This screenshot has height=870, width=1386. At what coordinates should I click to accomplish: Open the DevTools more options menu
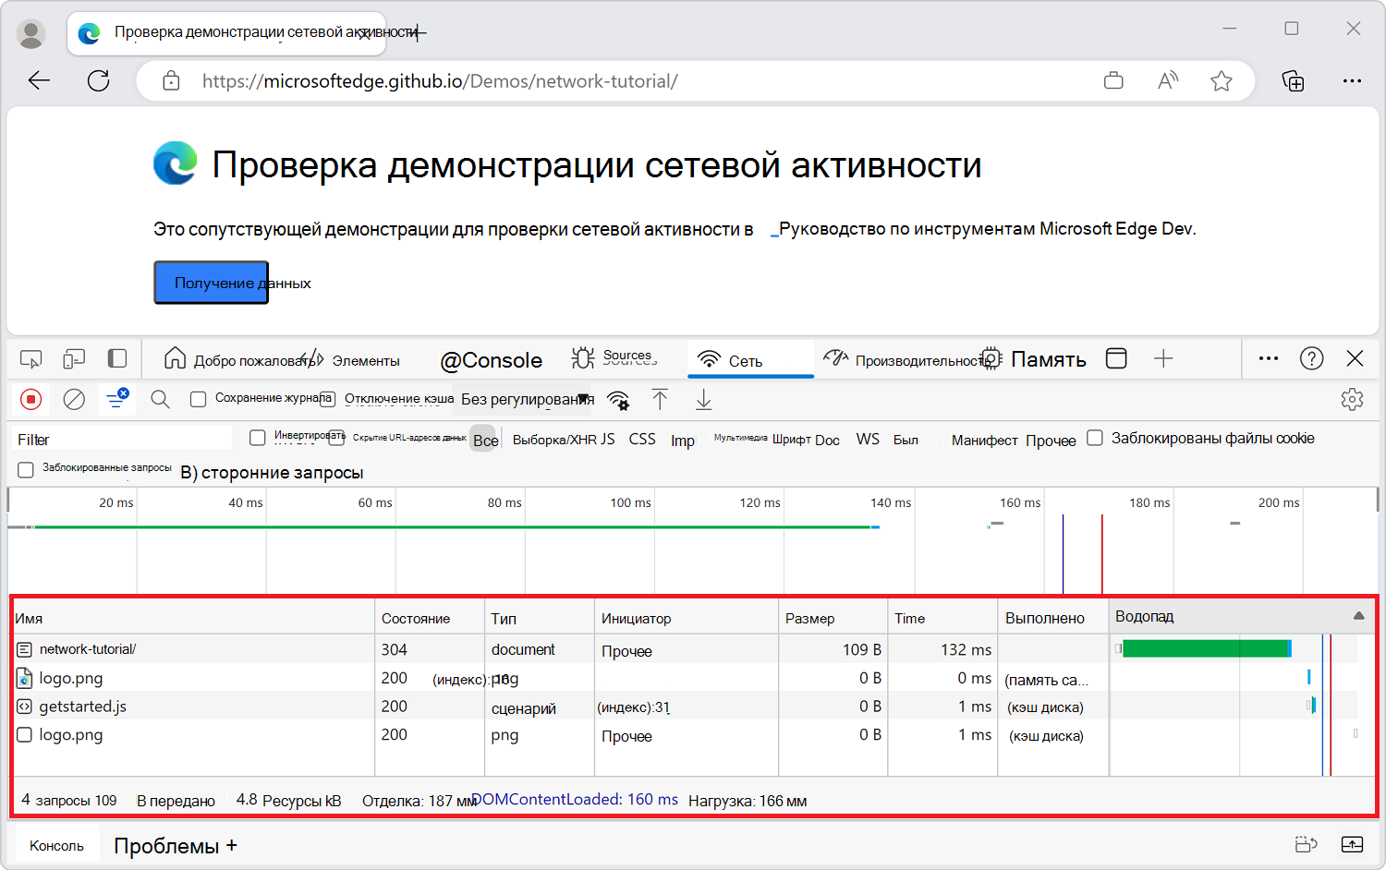(x=1268, y=358)
